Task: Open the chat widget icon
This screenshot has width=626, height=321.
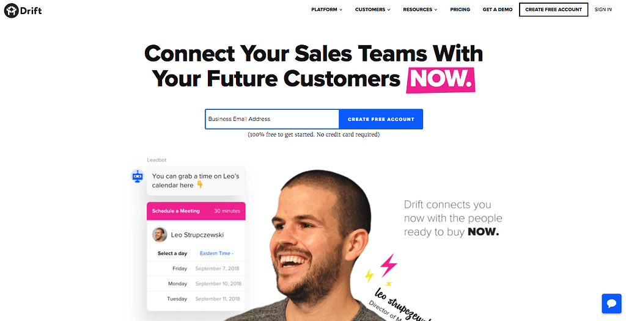Action: [611, 303]
